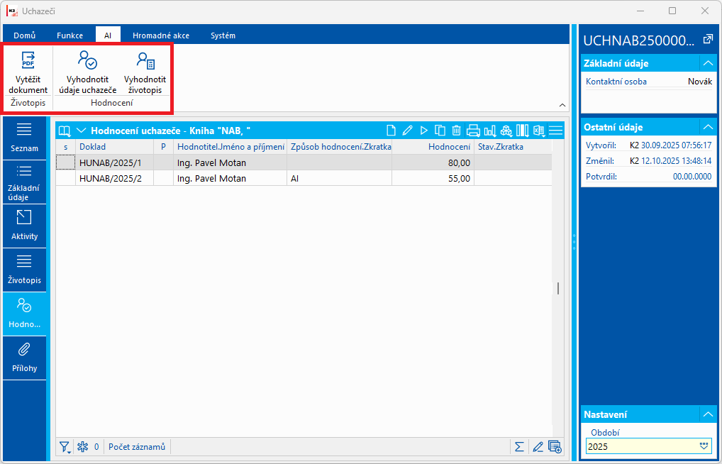Open the Základní údaje sidebar page
This screenshot has height=464, width=722.
coord(24,182)
